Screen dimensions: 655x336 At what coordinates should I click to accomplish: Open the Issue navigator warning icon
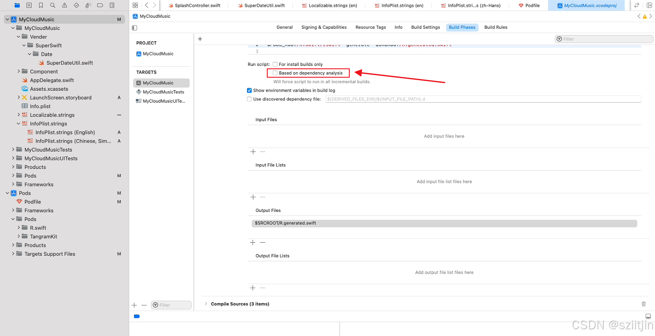[64, 5]
